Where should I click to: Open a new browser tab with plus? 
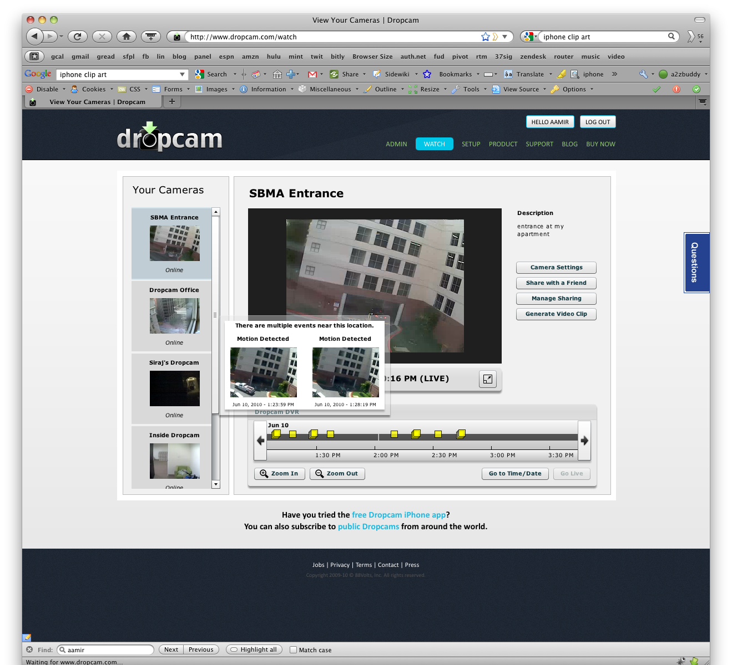(x=172, y=101)
